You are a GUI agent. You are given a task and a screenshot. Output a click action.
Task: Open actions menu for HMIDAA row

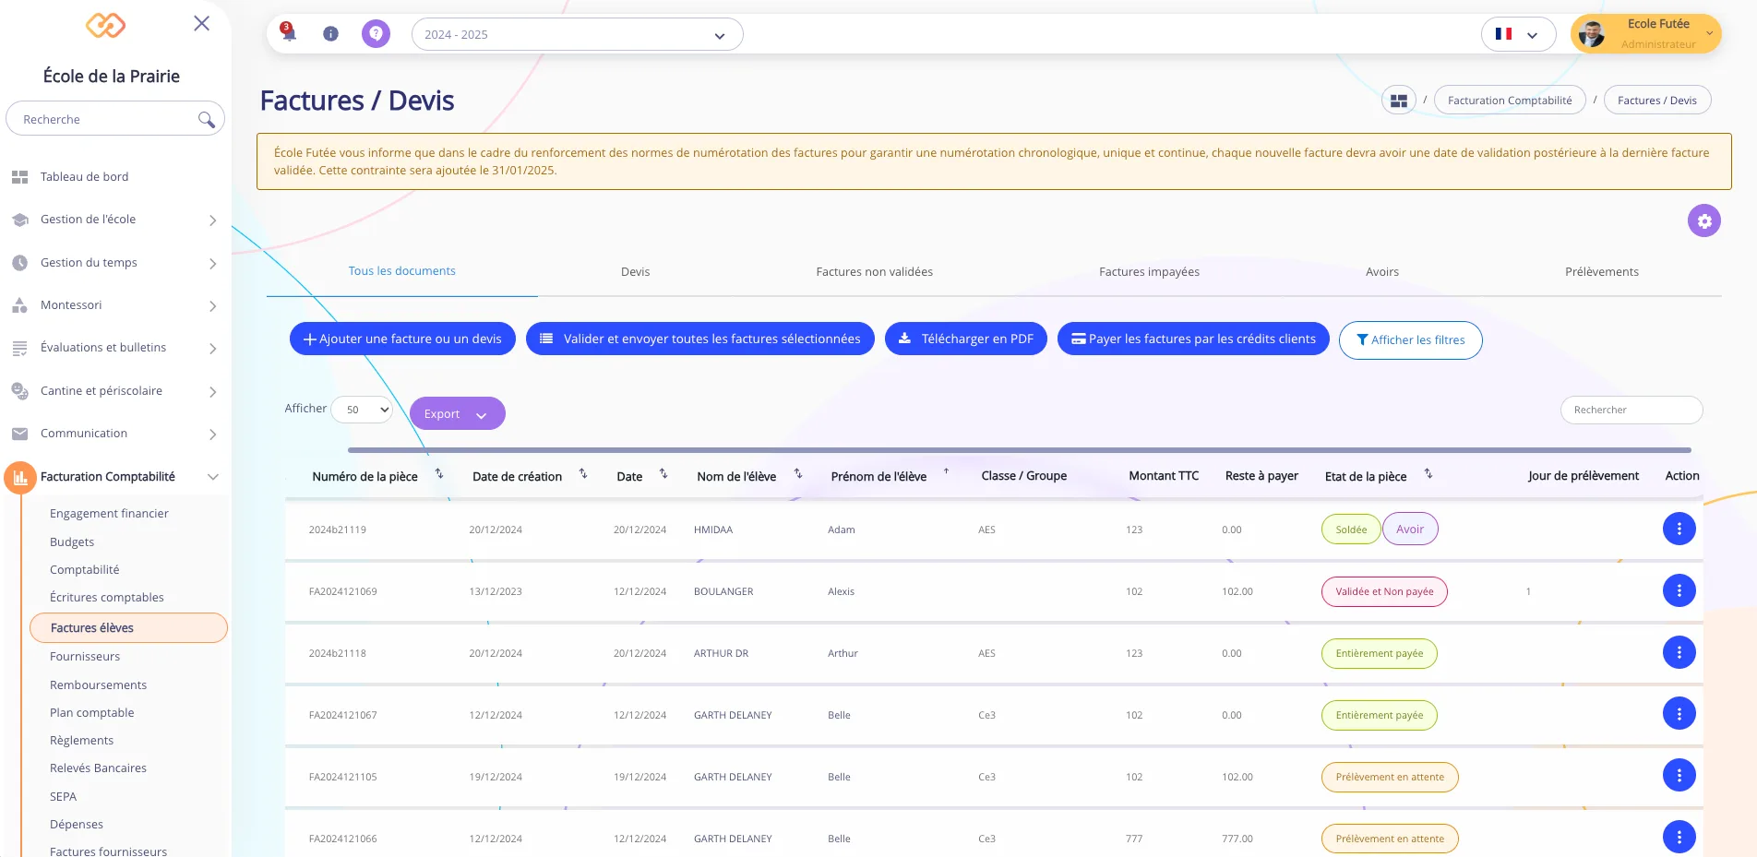(x=1679, y=529)
